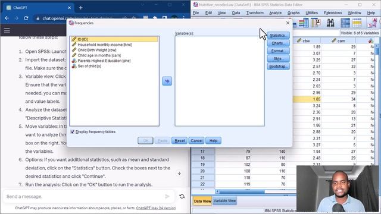This screenshot has height=214, width=381.
Task: Click Chrome's forward arrow
Action: point(16,18)
